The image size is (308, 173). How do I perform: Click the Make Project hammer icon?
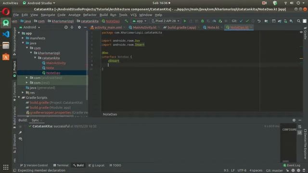[x=126, y=21]
